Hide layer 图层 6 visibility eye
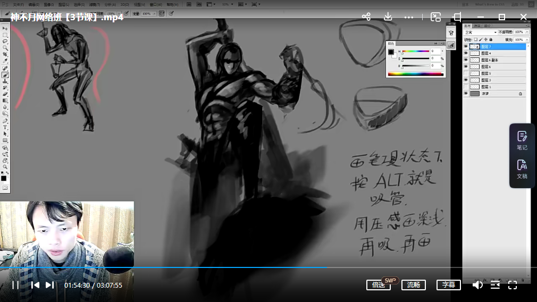537x302 pixels. tap(466, 67)
